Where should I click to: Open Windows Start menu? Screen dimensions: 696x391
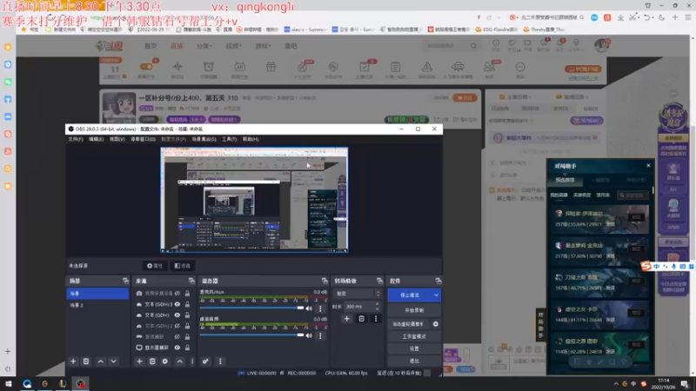[9, 383]
